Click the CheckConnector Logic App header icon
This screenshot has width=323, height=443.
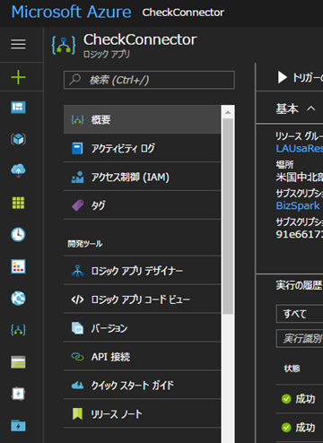(x=64, y=46)
